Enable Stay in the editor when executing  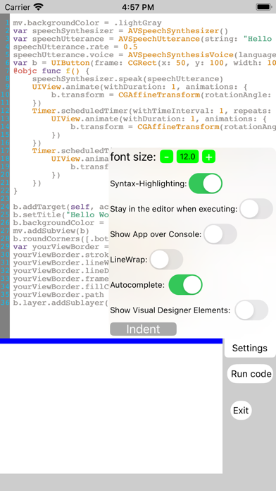[256, 209]
